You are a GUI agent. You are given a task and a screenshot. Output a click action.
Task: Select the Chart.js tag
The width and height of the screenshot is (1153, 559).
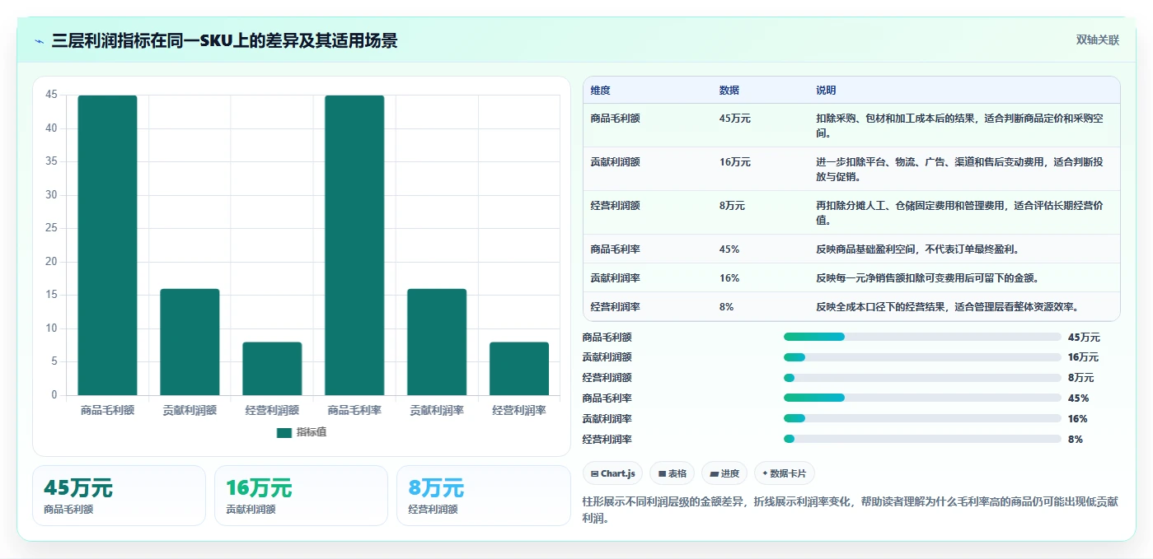point(612,473)
